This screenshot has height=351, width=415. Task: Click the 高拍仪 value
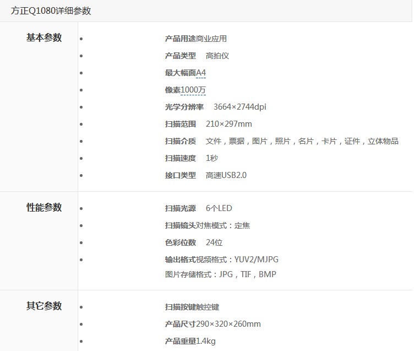(x=217, y=56)
